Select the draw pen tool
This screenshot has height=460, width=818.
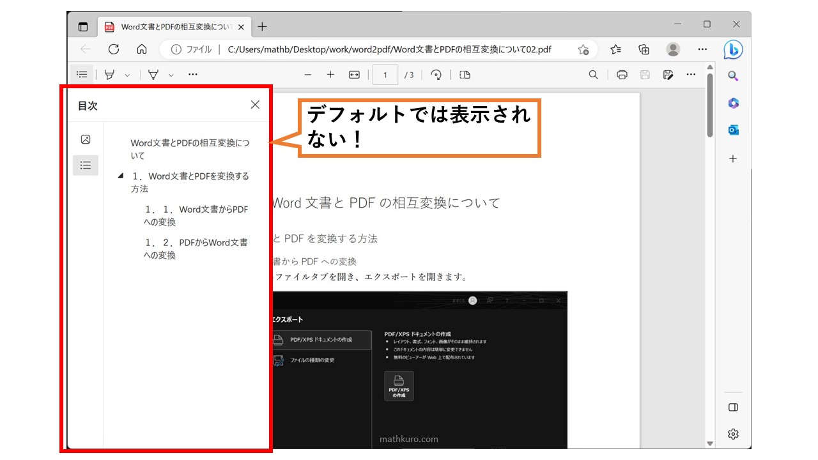153,75
